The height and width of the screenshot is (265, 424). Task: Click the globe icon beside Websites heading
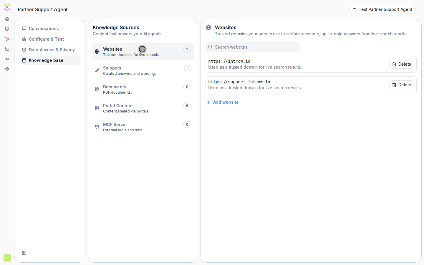pos(208,27)
